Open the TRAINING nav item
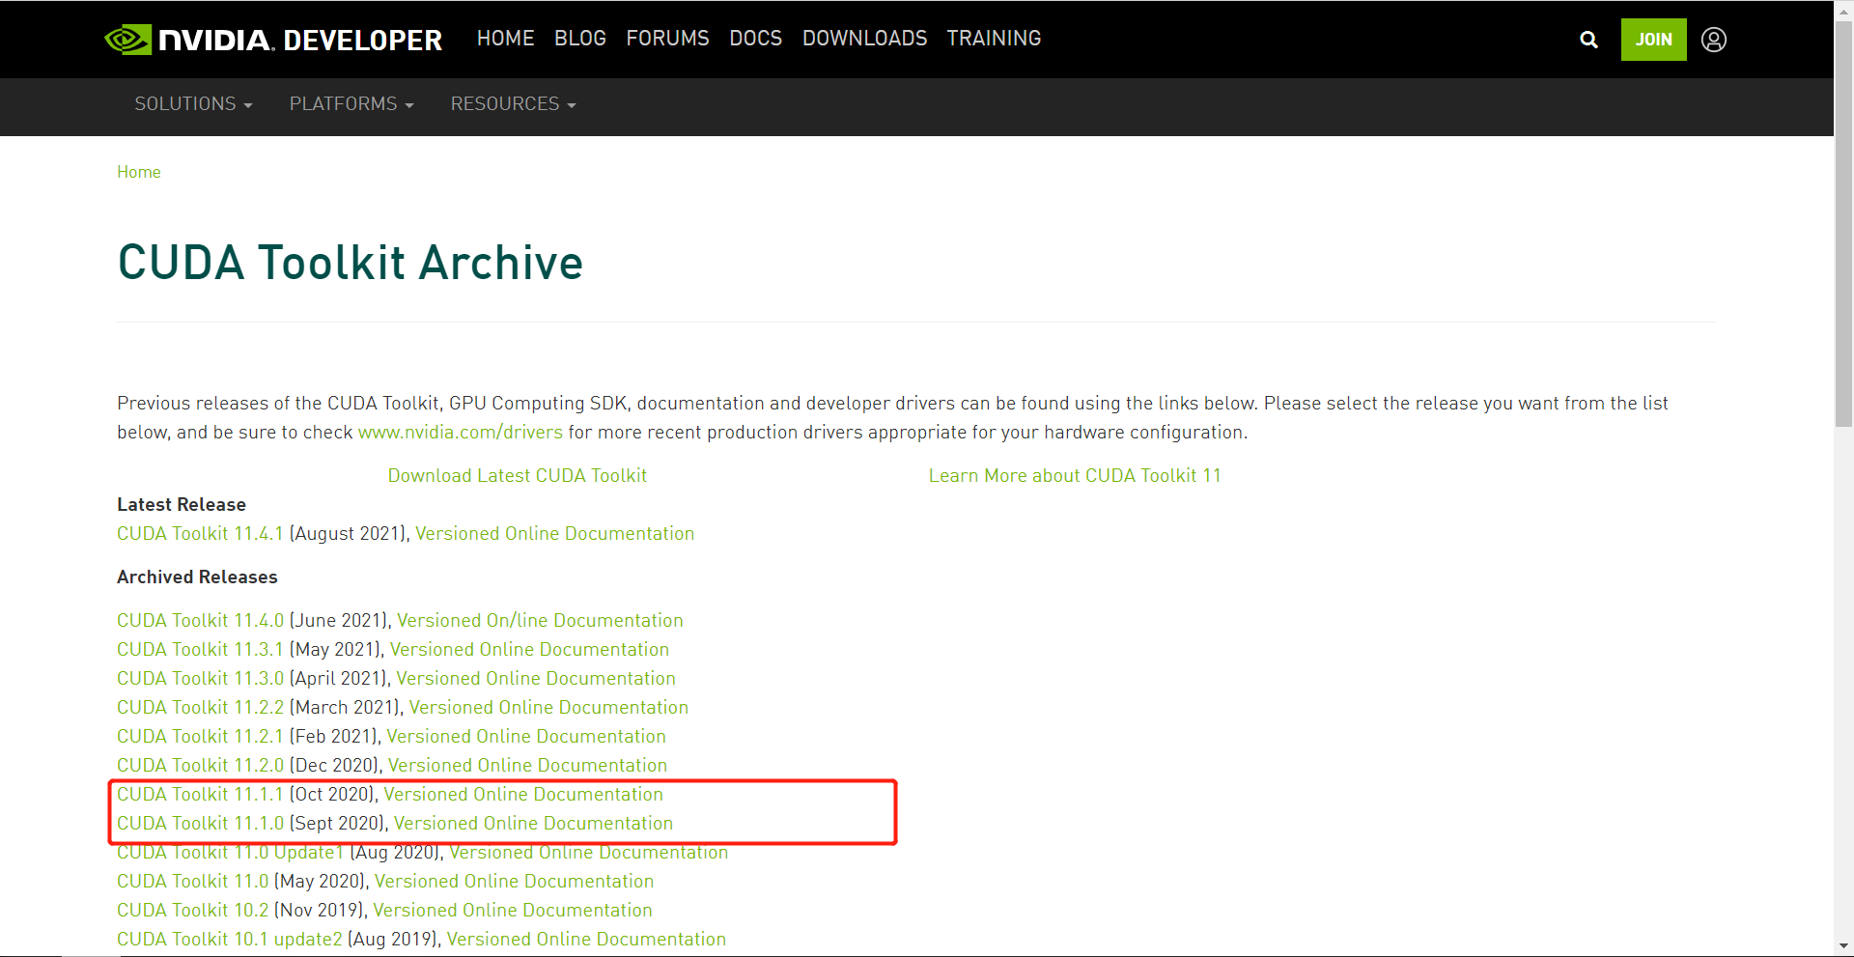 tap(994, 39)
